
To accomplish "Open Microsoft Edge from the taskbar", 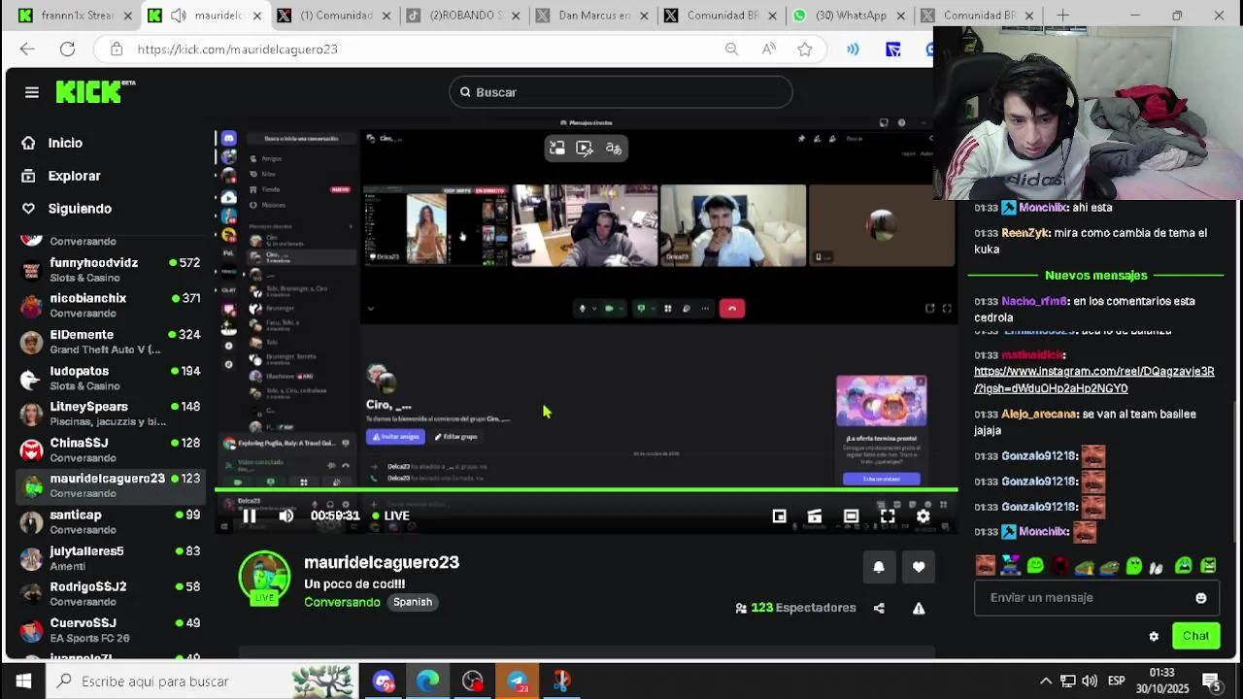I will (428, 682).
